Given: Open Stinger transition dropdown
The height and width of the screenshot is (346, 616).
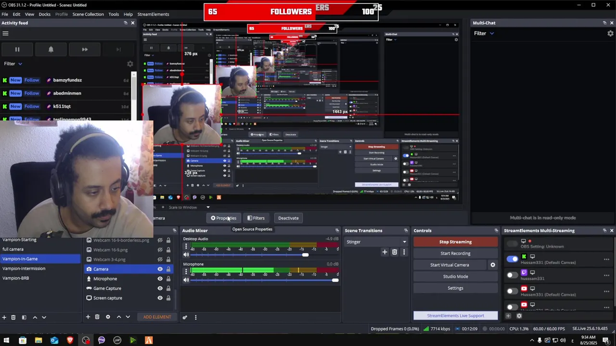Looking at the screenshot, I should (376, 242).
